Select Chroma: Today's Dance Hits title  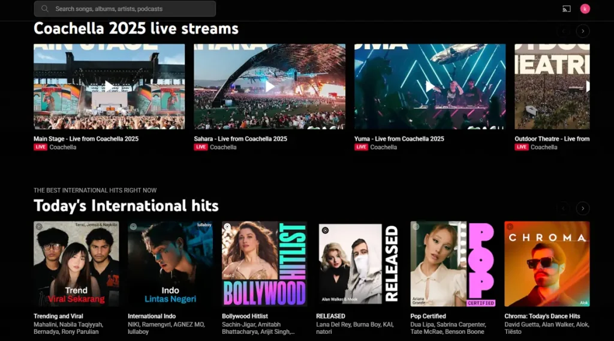pos(542,316)
